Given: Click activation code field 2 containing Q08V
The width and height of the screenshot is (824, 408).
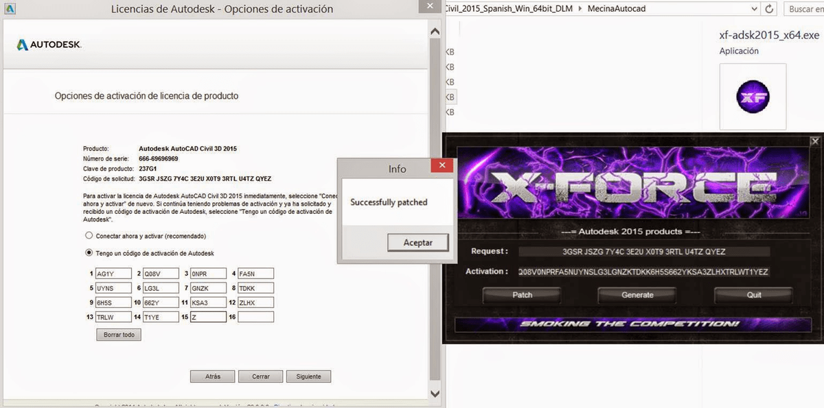Looking at the screenshot, I should pyautogui.click(x=161, y=273).
